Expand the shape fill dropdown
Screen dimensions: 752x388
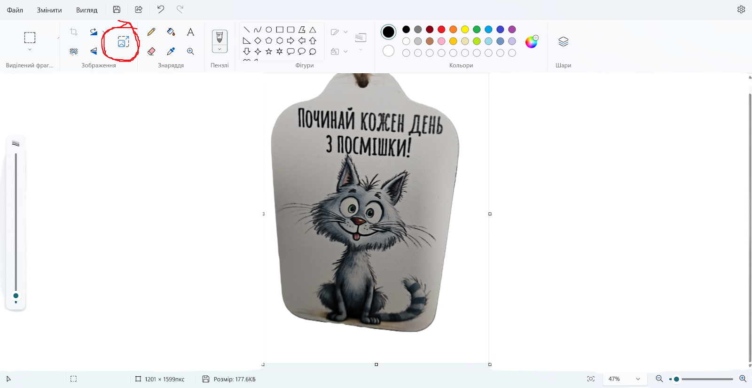click(x=345, y=51)
